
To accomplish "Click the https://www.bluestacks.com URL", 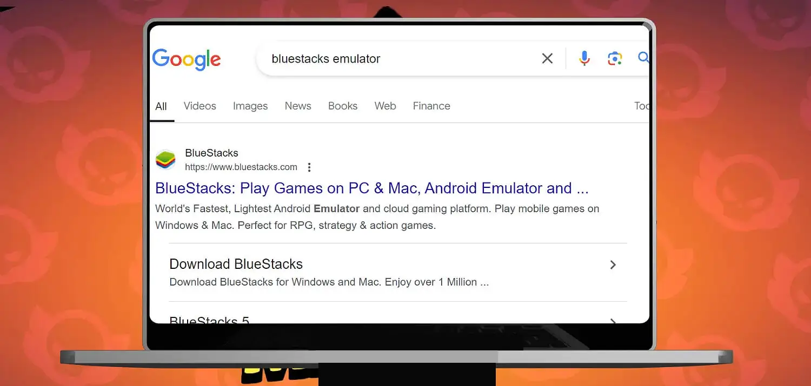I will pos(241,167).
